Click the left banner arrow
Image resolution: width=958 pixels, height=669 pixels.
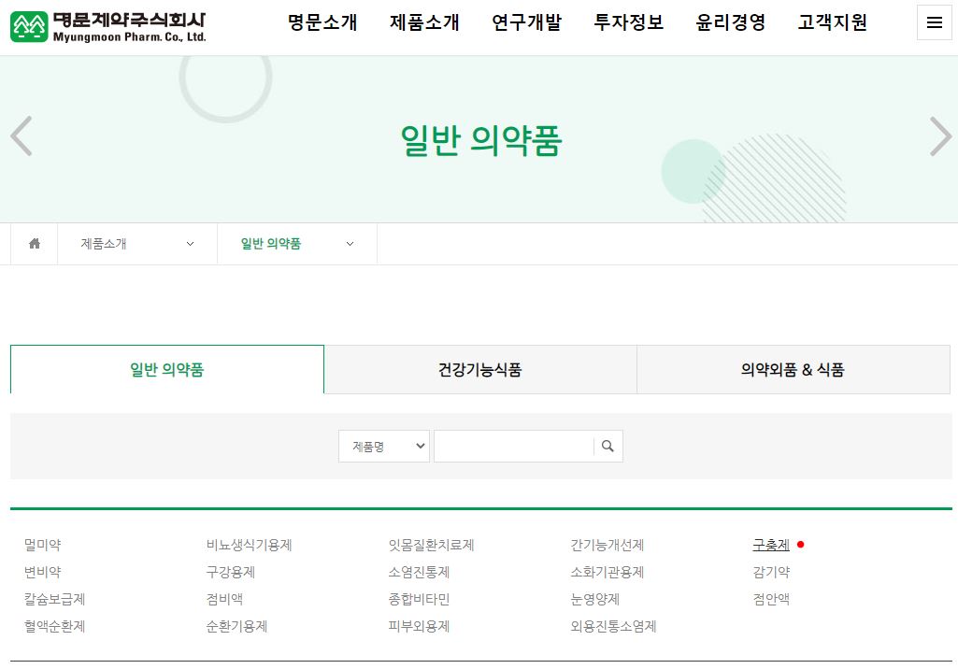(x=21, y=136)
